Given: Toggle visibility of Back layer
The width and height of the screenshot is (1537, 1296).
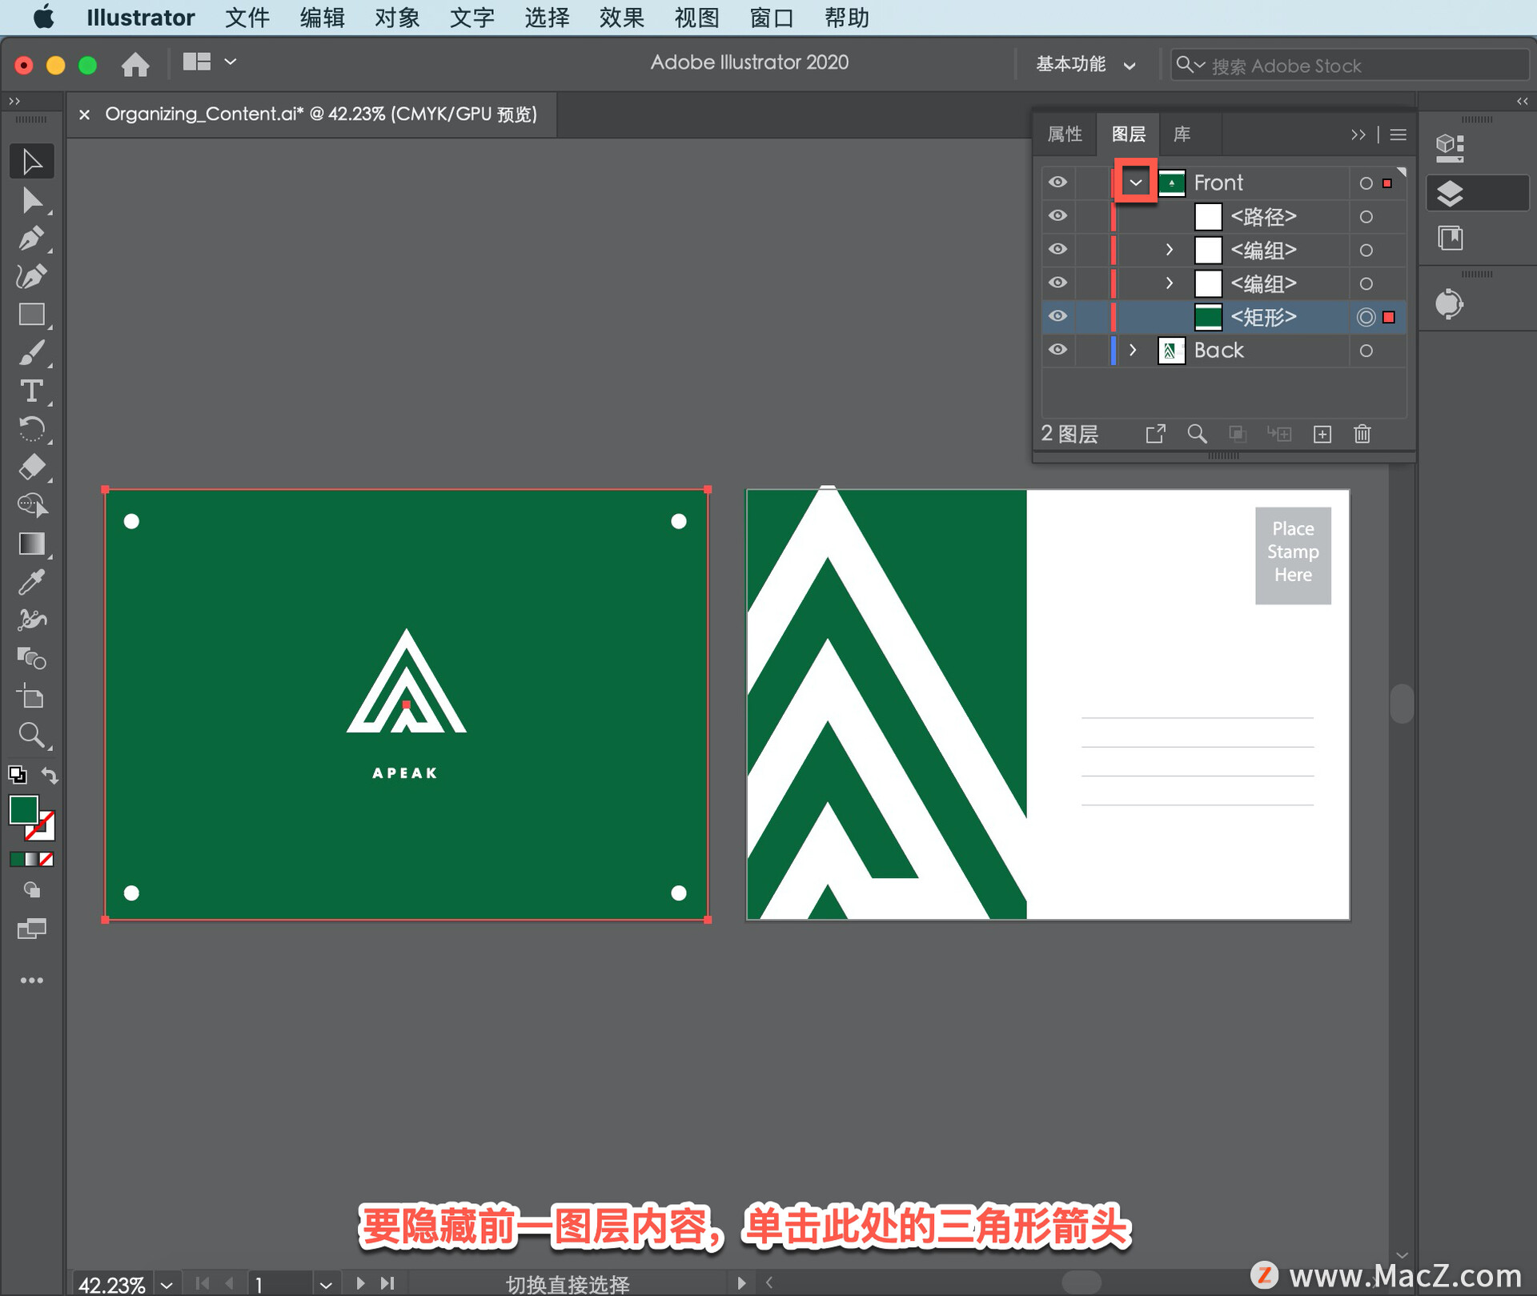Looking at the screenshot, I should tap(1058, 350).
